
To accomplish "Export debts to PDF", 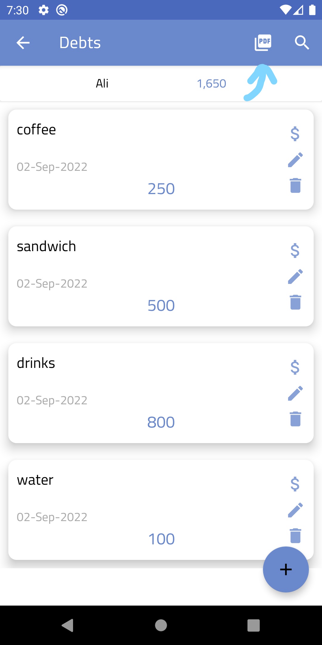I will pyautogui.click(x=263, y=43).
